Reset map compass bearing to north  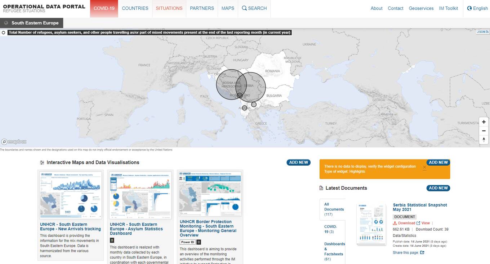click(484, 140)
